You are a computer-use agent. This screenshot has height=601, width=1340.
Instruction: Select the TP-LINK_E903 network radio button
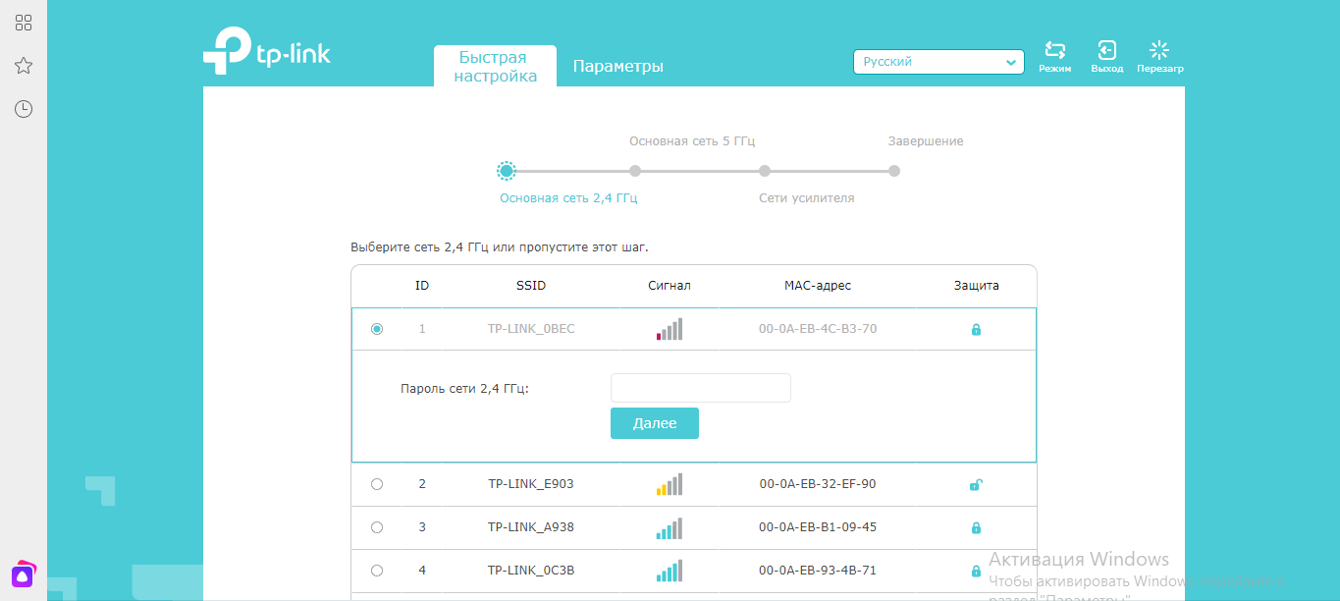click(x=377, y=484)
